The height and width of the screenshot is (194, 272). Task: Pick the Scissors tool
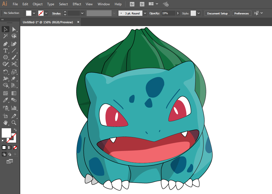point(14,64)
